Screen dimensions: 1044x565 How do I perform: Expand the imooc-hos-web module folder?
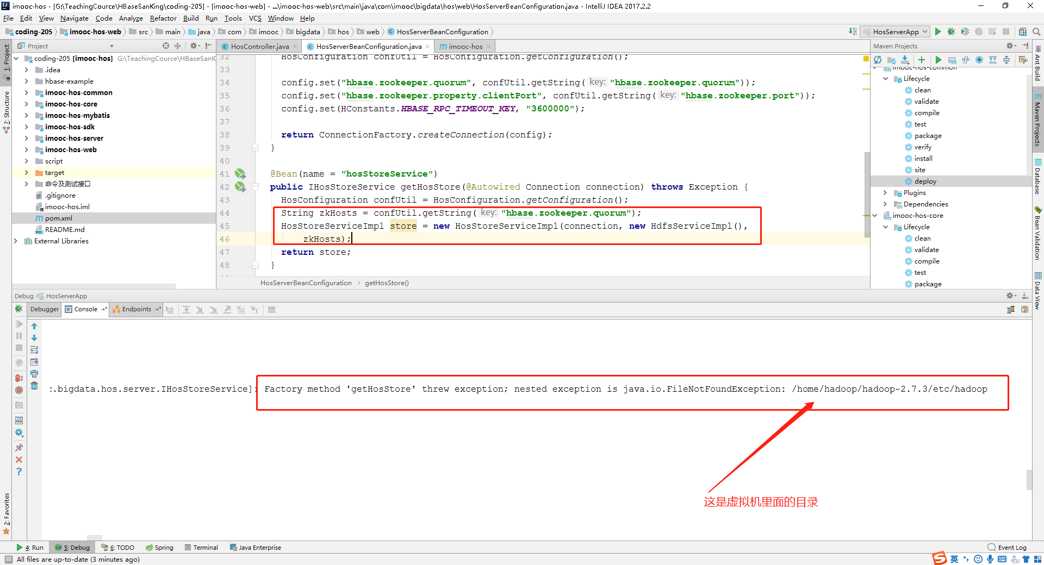tap(26, 150)
